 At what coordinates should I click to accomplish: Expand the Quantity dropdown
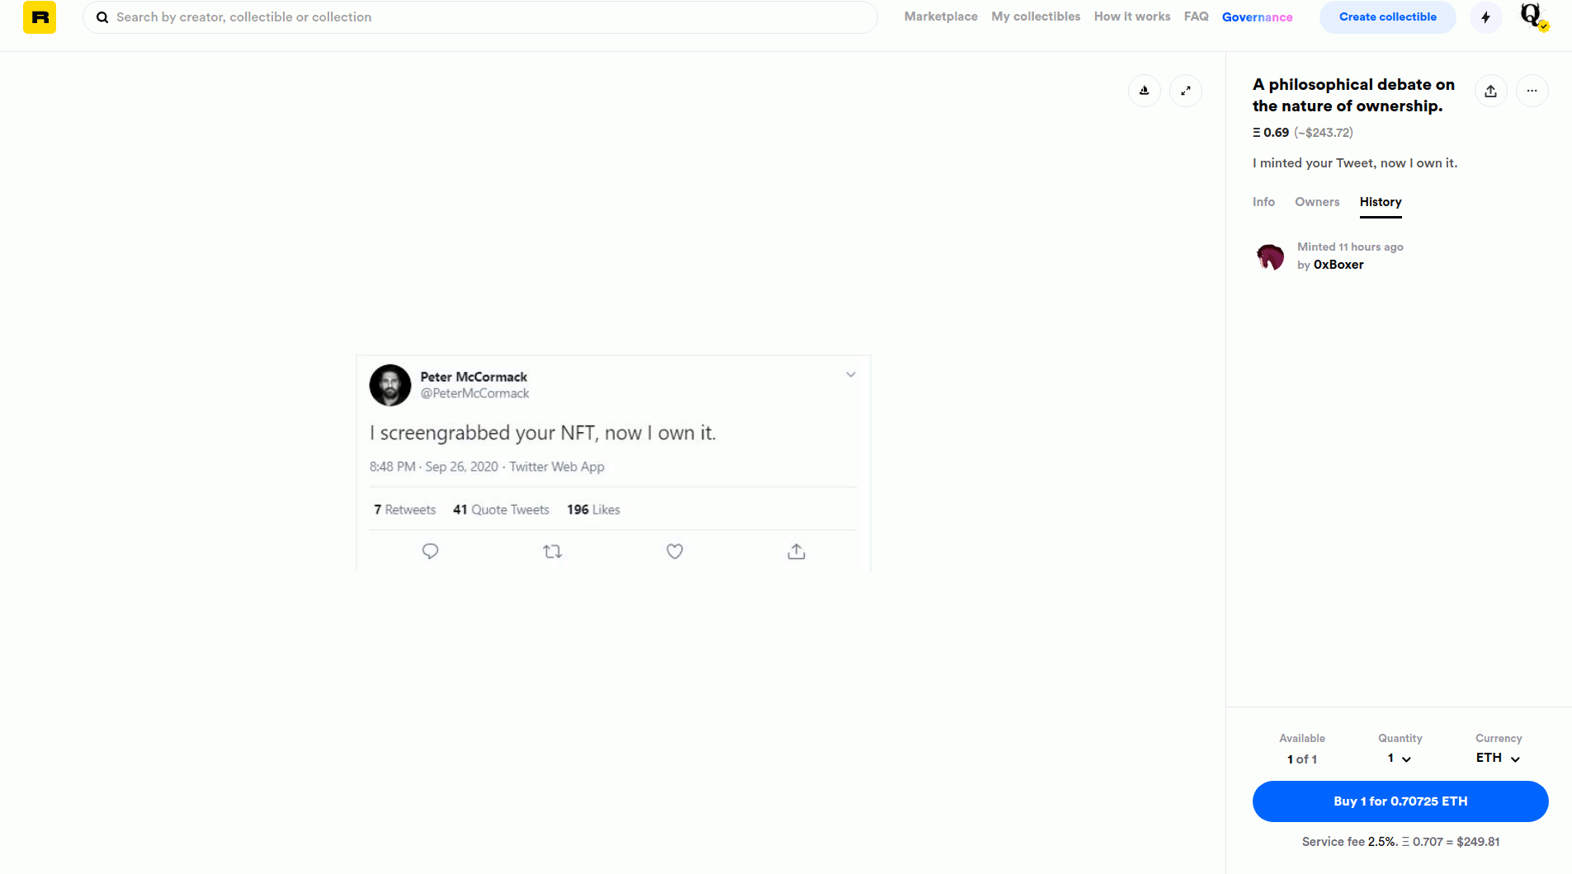[1400, 759]
